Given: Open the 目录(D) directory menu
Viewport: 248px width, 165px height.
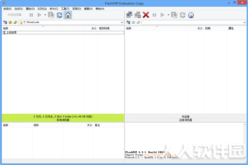Looking at the screenshot, I should [x=77, y=9].
